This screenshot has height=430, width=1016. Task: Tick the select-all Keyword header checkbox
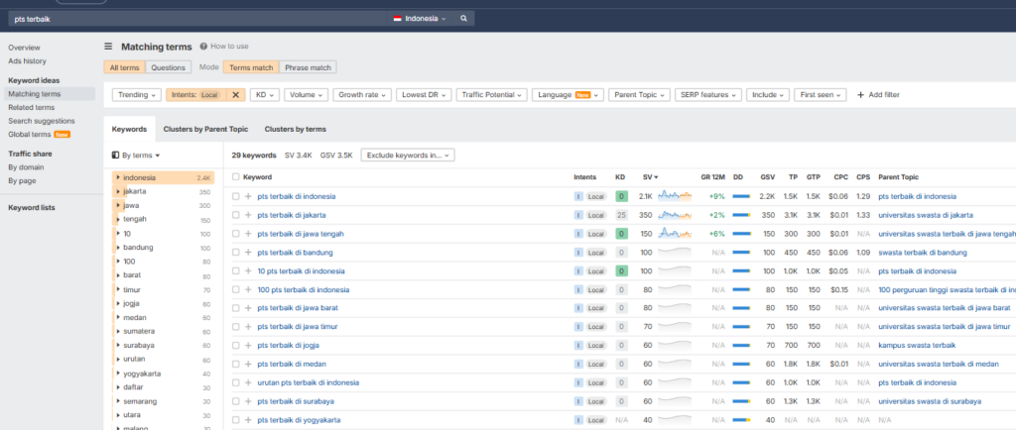click(x=236, y=177)
